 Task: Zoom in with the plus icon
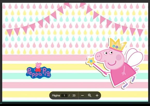click(x=97, y=95)
